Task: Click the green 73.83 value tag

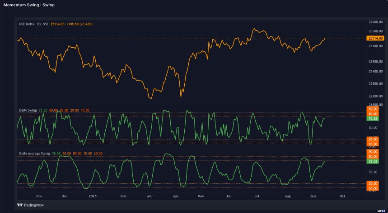Action: click(x=373, y=118)
